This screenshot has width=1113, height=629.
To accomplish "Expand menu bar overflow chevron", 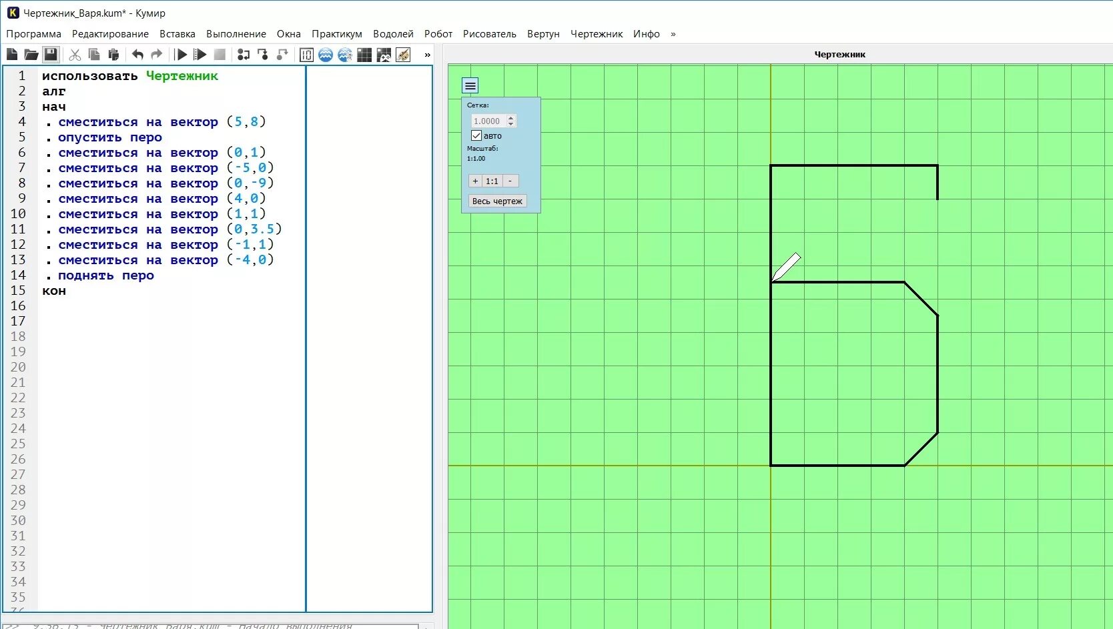I will click(x=673, y=34).
